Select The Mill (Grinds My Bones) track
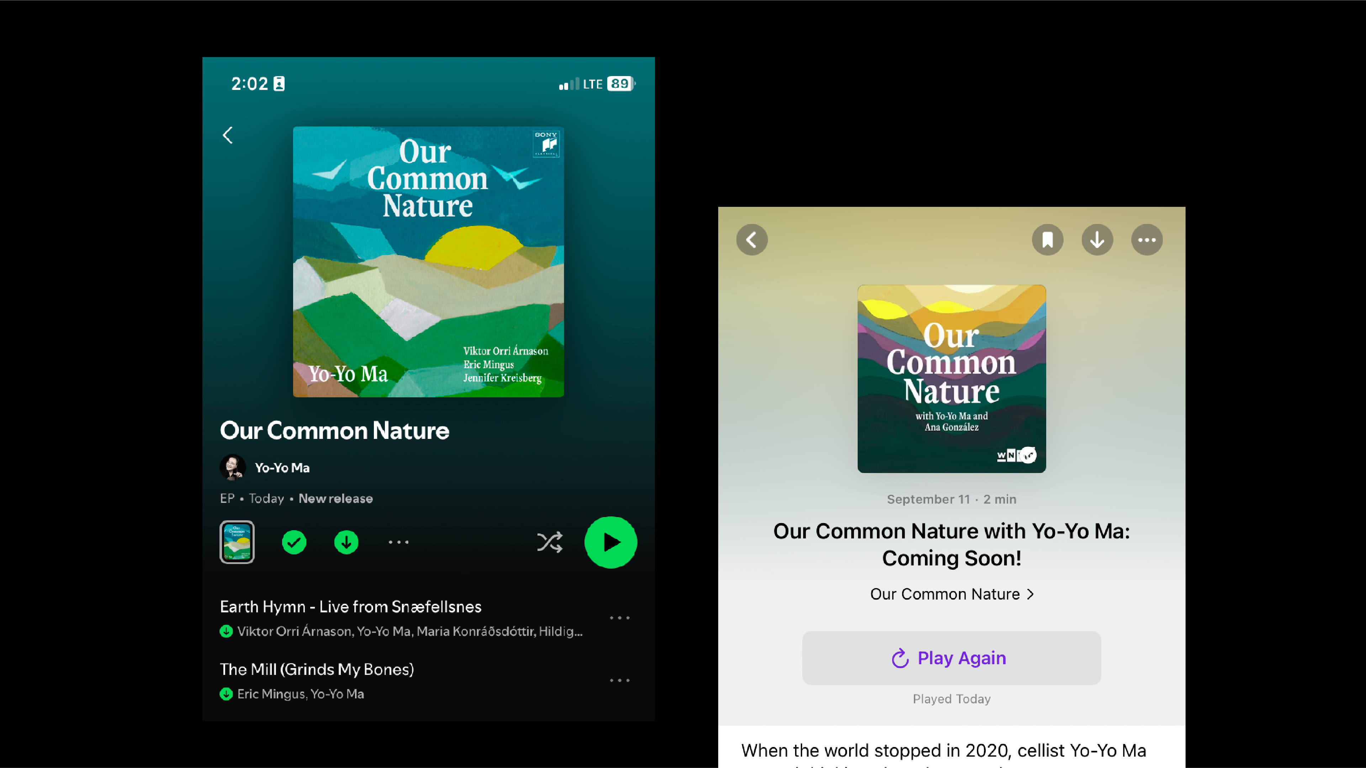Viewport: 1366px width, 768px height. click(x=317, y=670)
